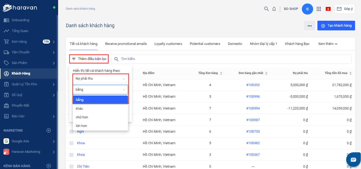The image size is (361, 169).
Task: Open the Nợ phải thu filter dropdown
Action: tap(100, 79)
